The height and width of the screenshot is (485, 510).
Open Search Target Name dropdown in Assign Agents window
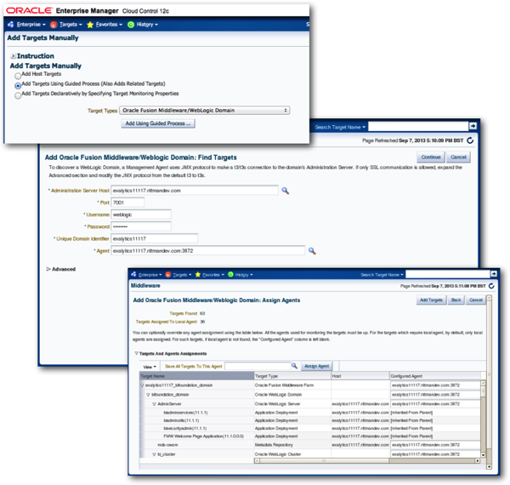point(382,275)
